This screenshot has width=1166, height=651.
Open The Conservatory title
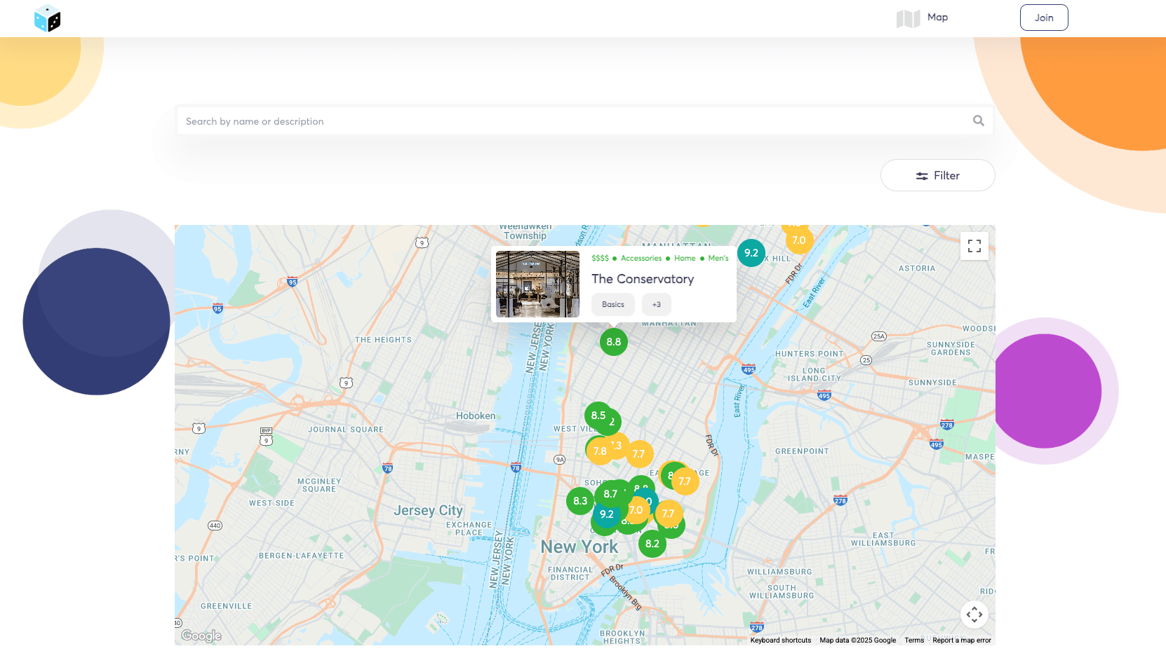point(643,279)
